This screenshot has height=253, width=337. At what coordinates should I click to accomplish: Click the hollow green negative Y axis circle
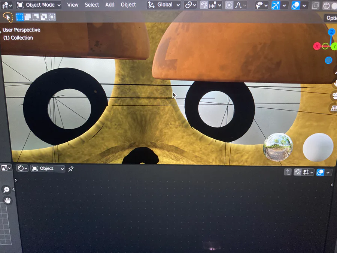325,46
